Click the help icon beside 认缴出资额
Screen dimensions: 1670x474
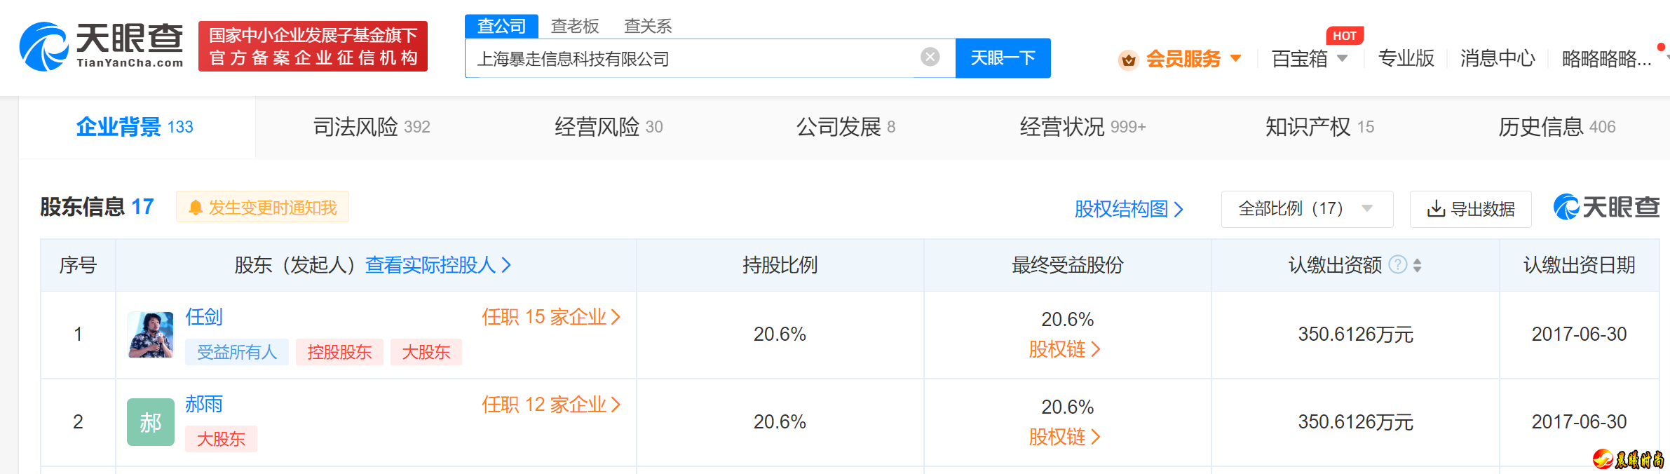[x=1398, y=264]
